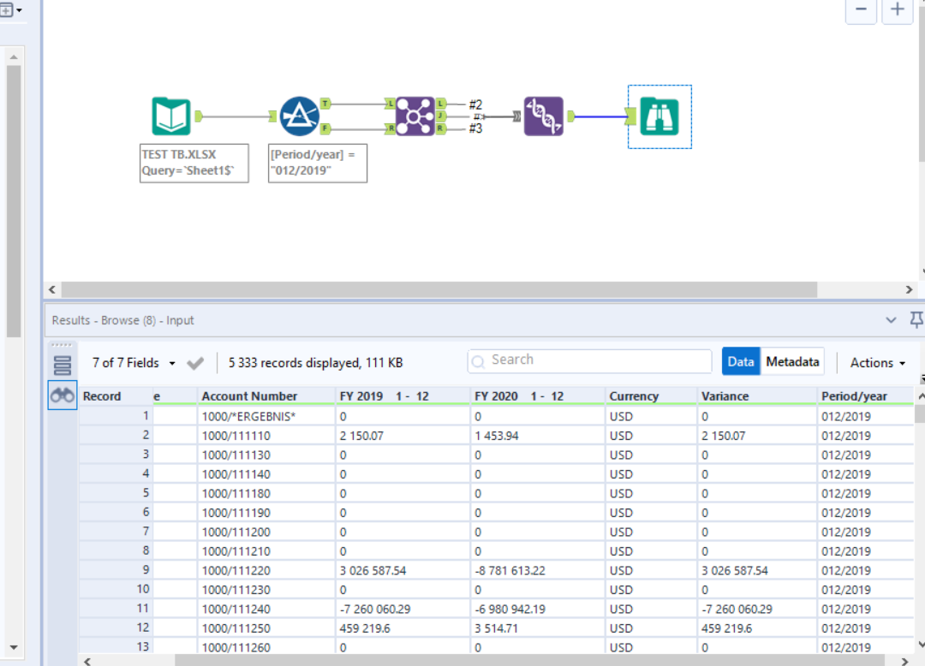The height and width of the screenshot is (666, 925).
Task: Apply field selection with the checkmark button
Action: pyautogui.click(x=195, y=362)
